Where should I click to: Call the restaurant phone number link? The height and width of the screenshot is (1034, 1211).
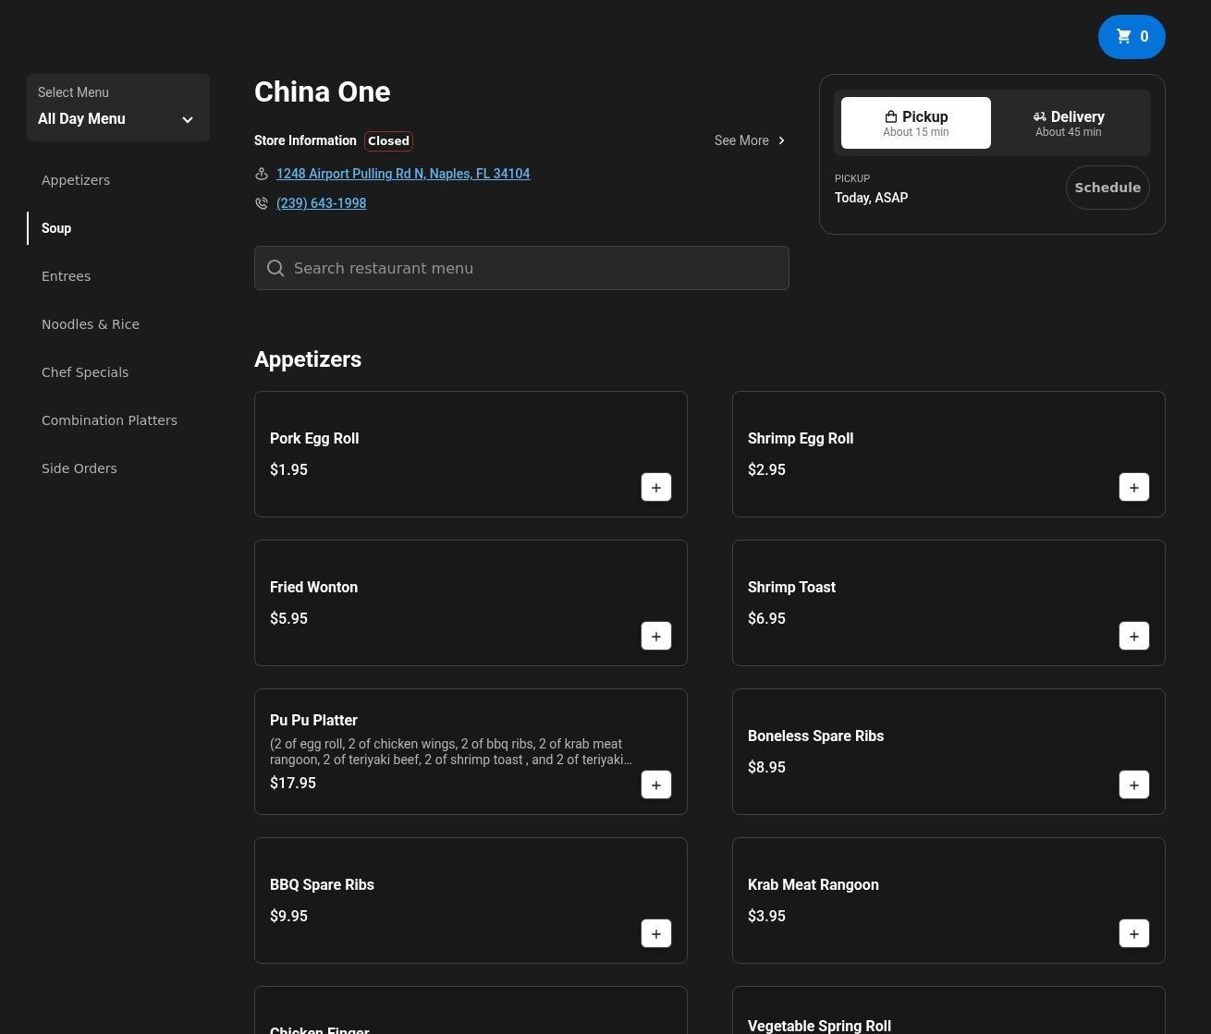click(321, 203)
